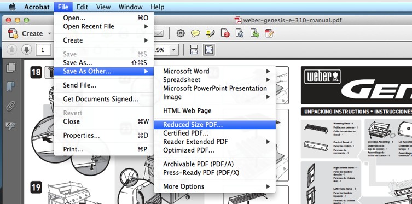Open the Customize Quick Tools gear icon
Screen dimensions: 412x204
click(180, 33)
